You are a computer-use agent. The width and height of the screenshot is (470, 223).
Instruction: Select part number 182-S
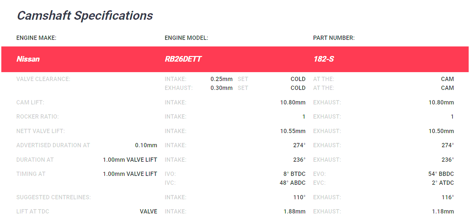coord(323,59)
